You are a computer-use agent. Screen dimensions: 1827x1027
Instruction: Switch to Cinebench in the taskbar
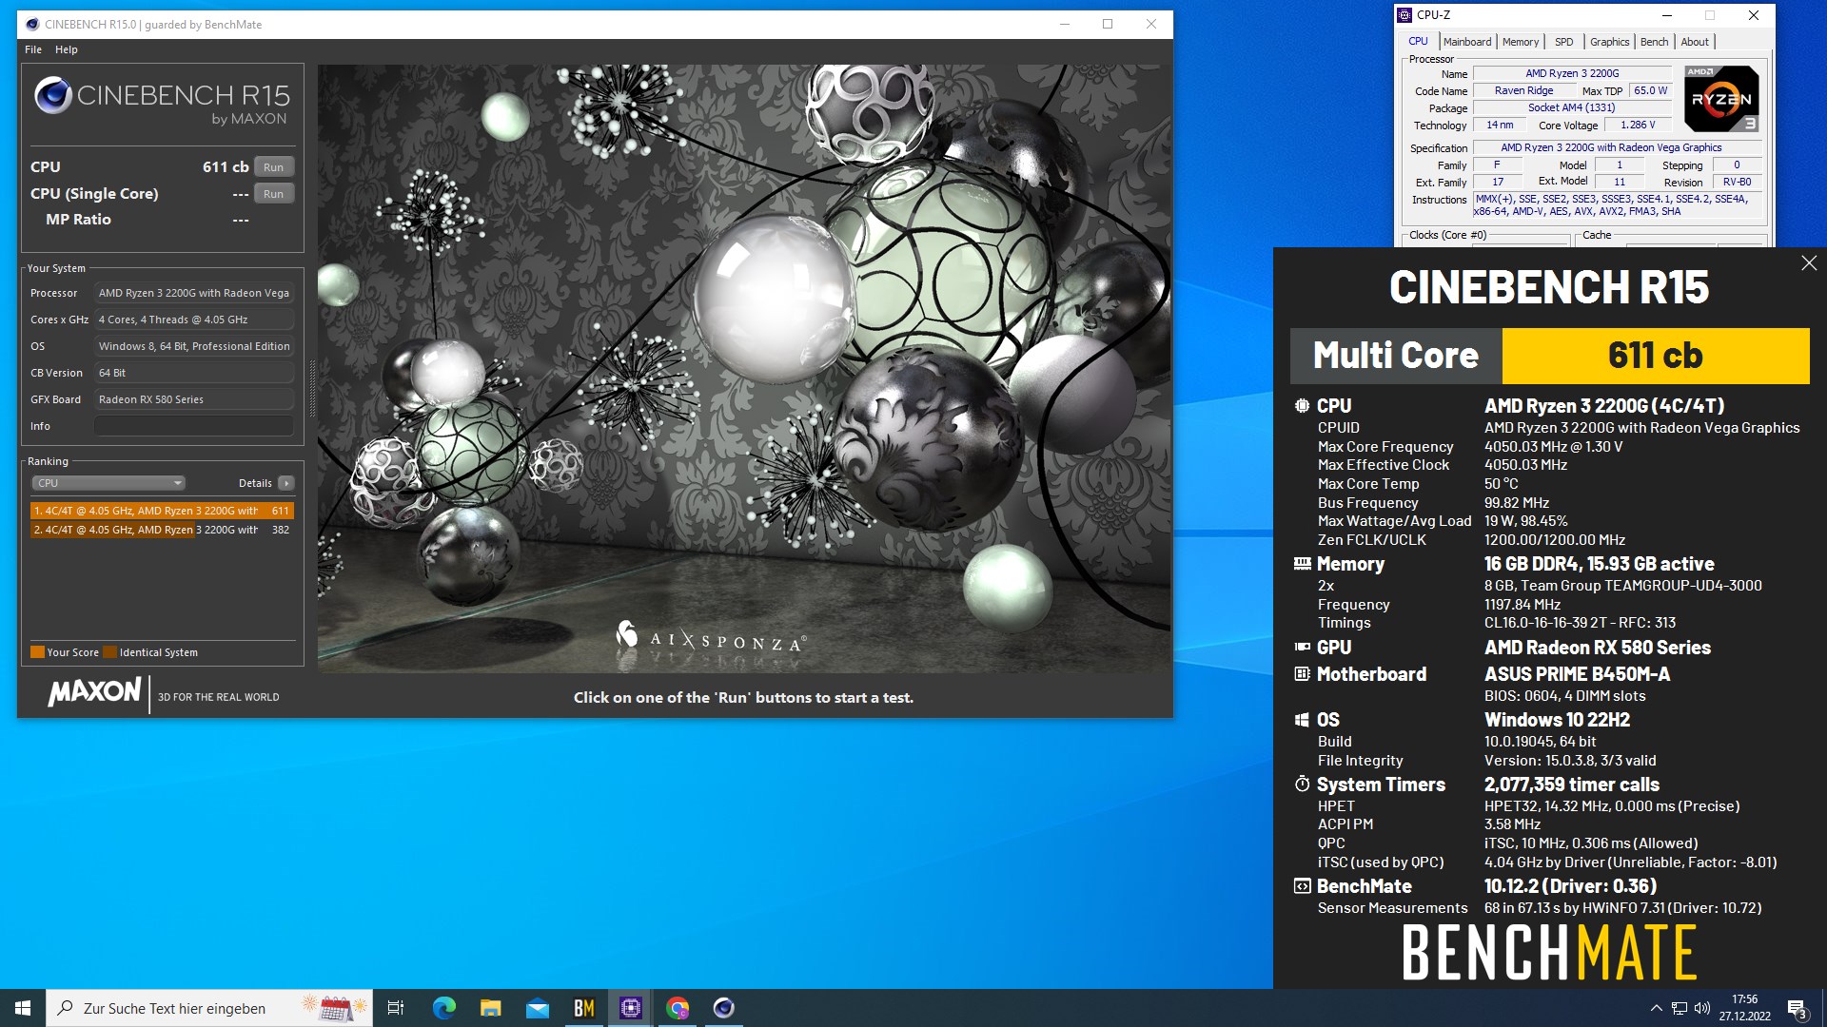coord(723,1008)
